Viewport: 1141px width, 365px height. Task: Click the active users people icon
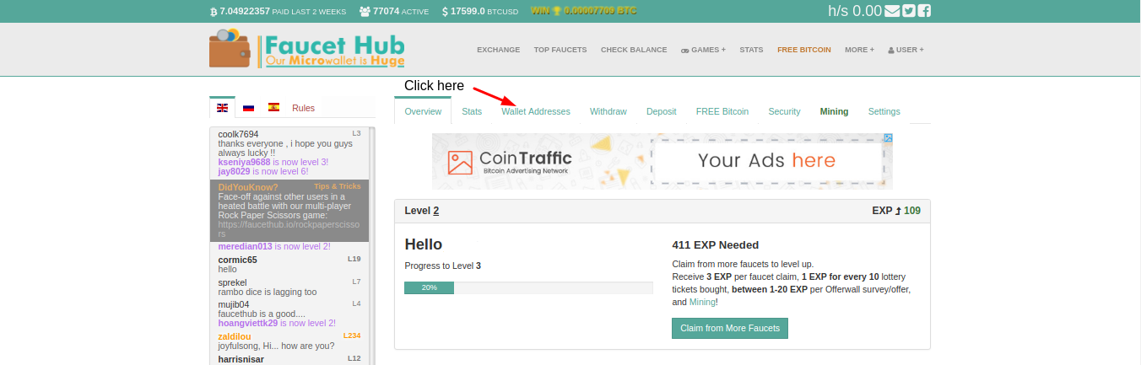(x=365, y=12)
